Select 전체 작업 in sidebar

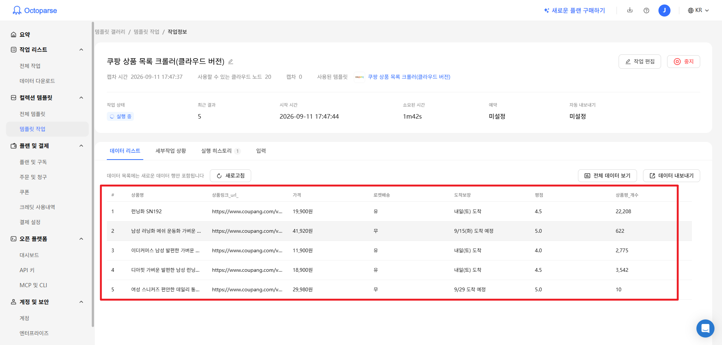coord(30,66)
